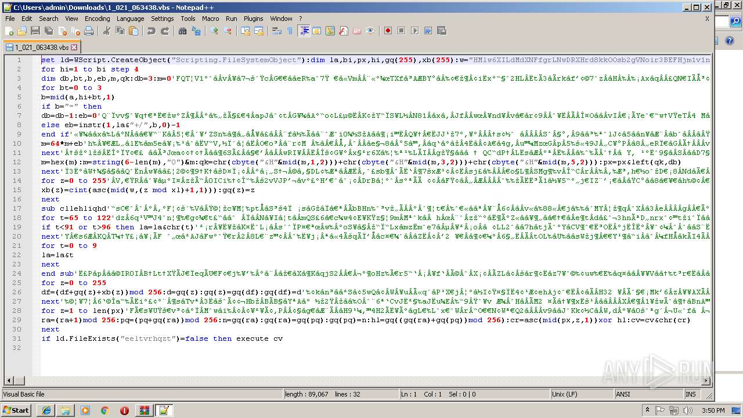Start macro recording with red dot
Viewport: 743px width, 418px height.
(388, 31)
